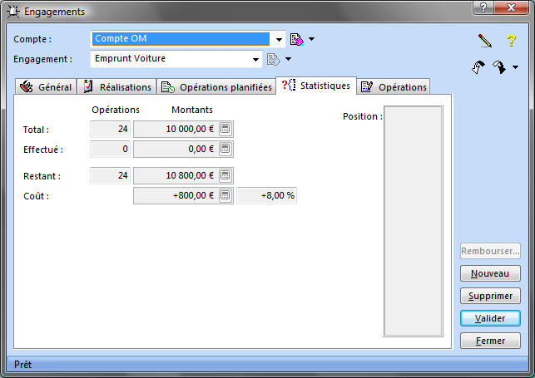Open the Réalisations tab
This screenshot has height=378, width=535.
click(117, 87)
